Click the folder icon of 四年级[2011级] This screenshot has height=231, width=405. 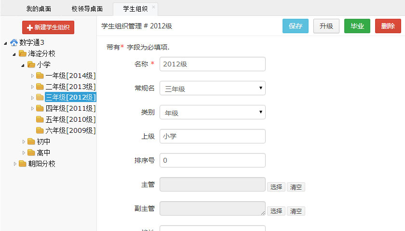(40, 108)
